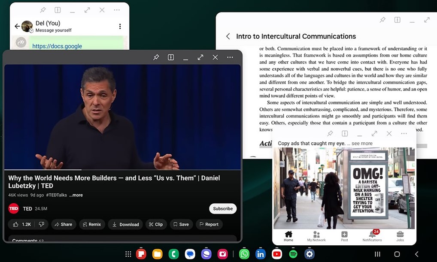Launch Samsung Internet browser from taskbar
The width and height of the screenshot is (437, 262).
(x=206, y=254)
